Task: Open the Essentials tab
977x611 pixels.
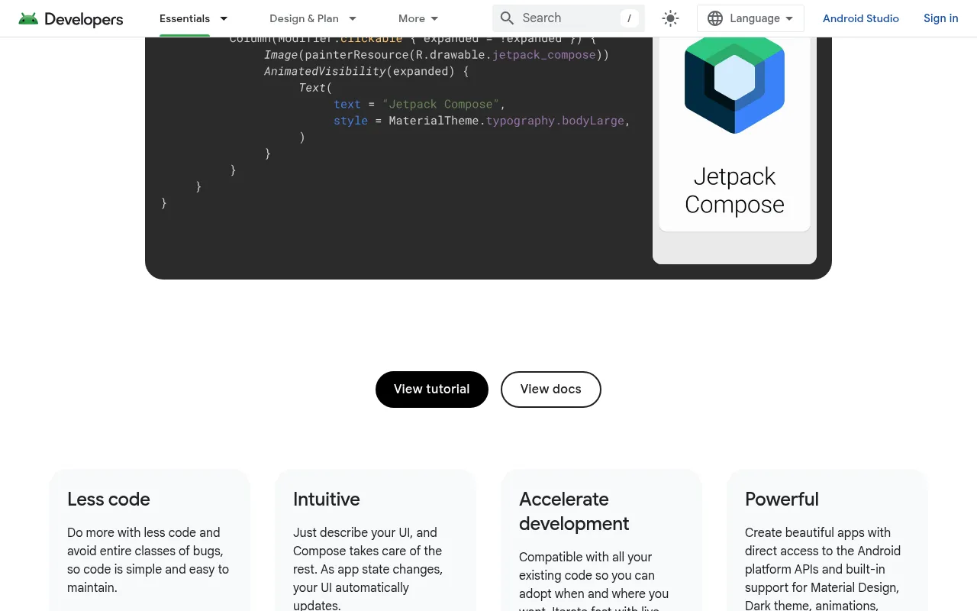Action: coord(185,18)
